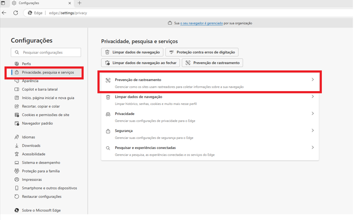Click the Acessibilidade icon
Screen dimensions: 355x220
[17, 154]
